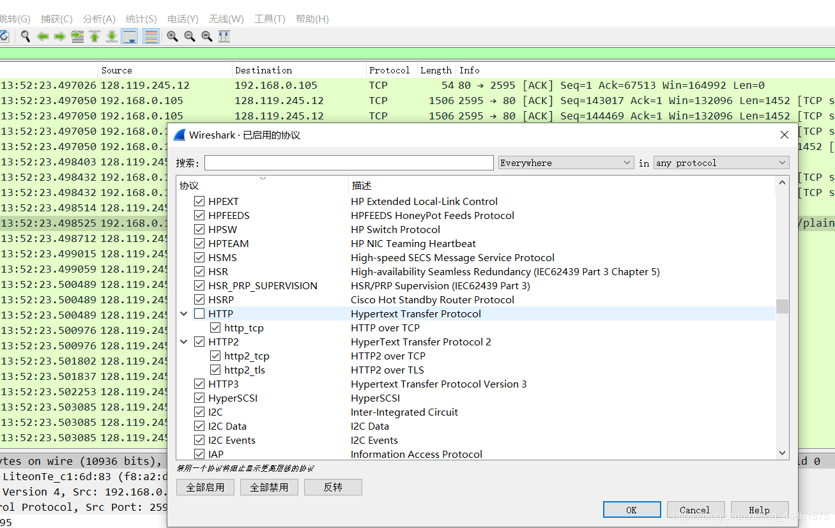Screen dimensions: 835x528
Task: Click the Find a packet magnifier icon
Action: tap(26, 36)
